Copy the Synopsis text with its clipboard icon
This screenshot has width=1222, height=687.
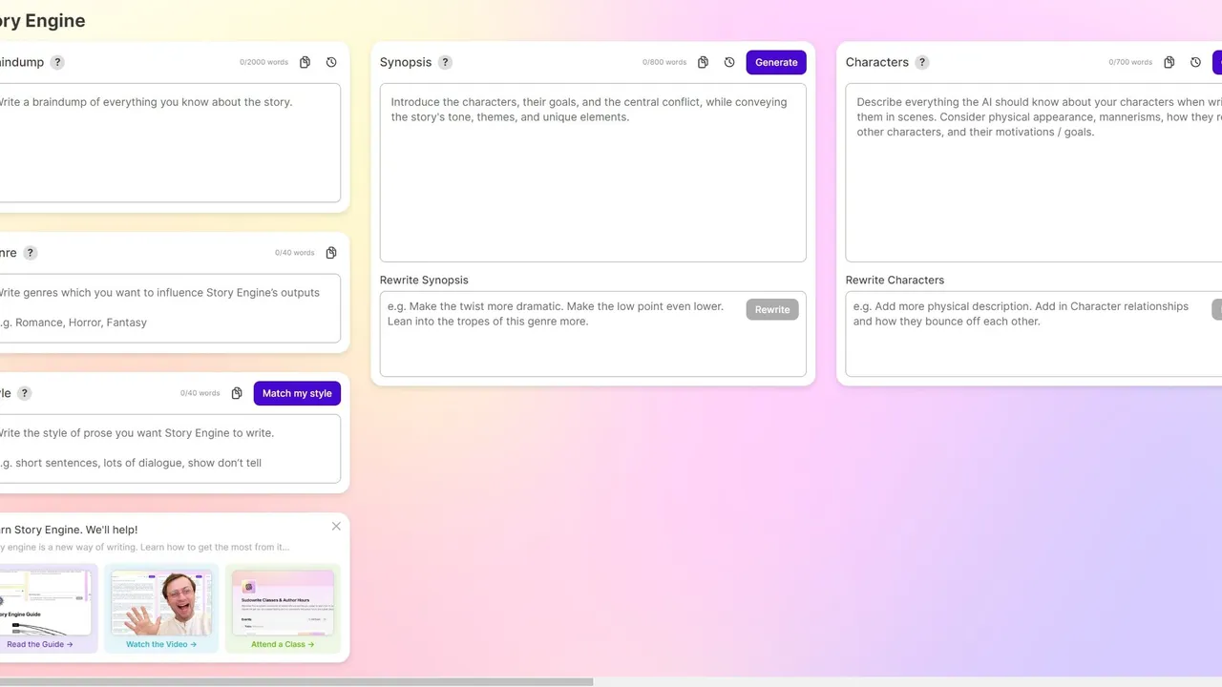[703, 62]
